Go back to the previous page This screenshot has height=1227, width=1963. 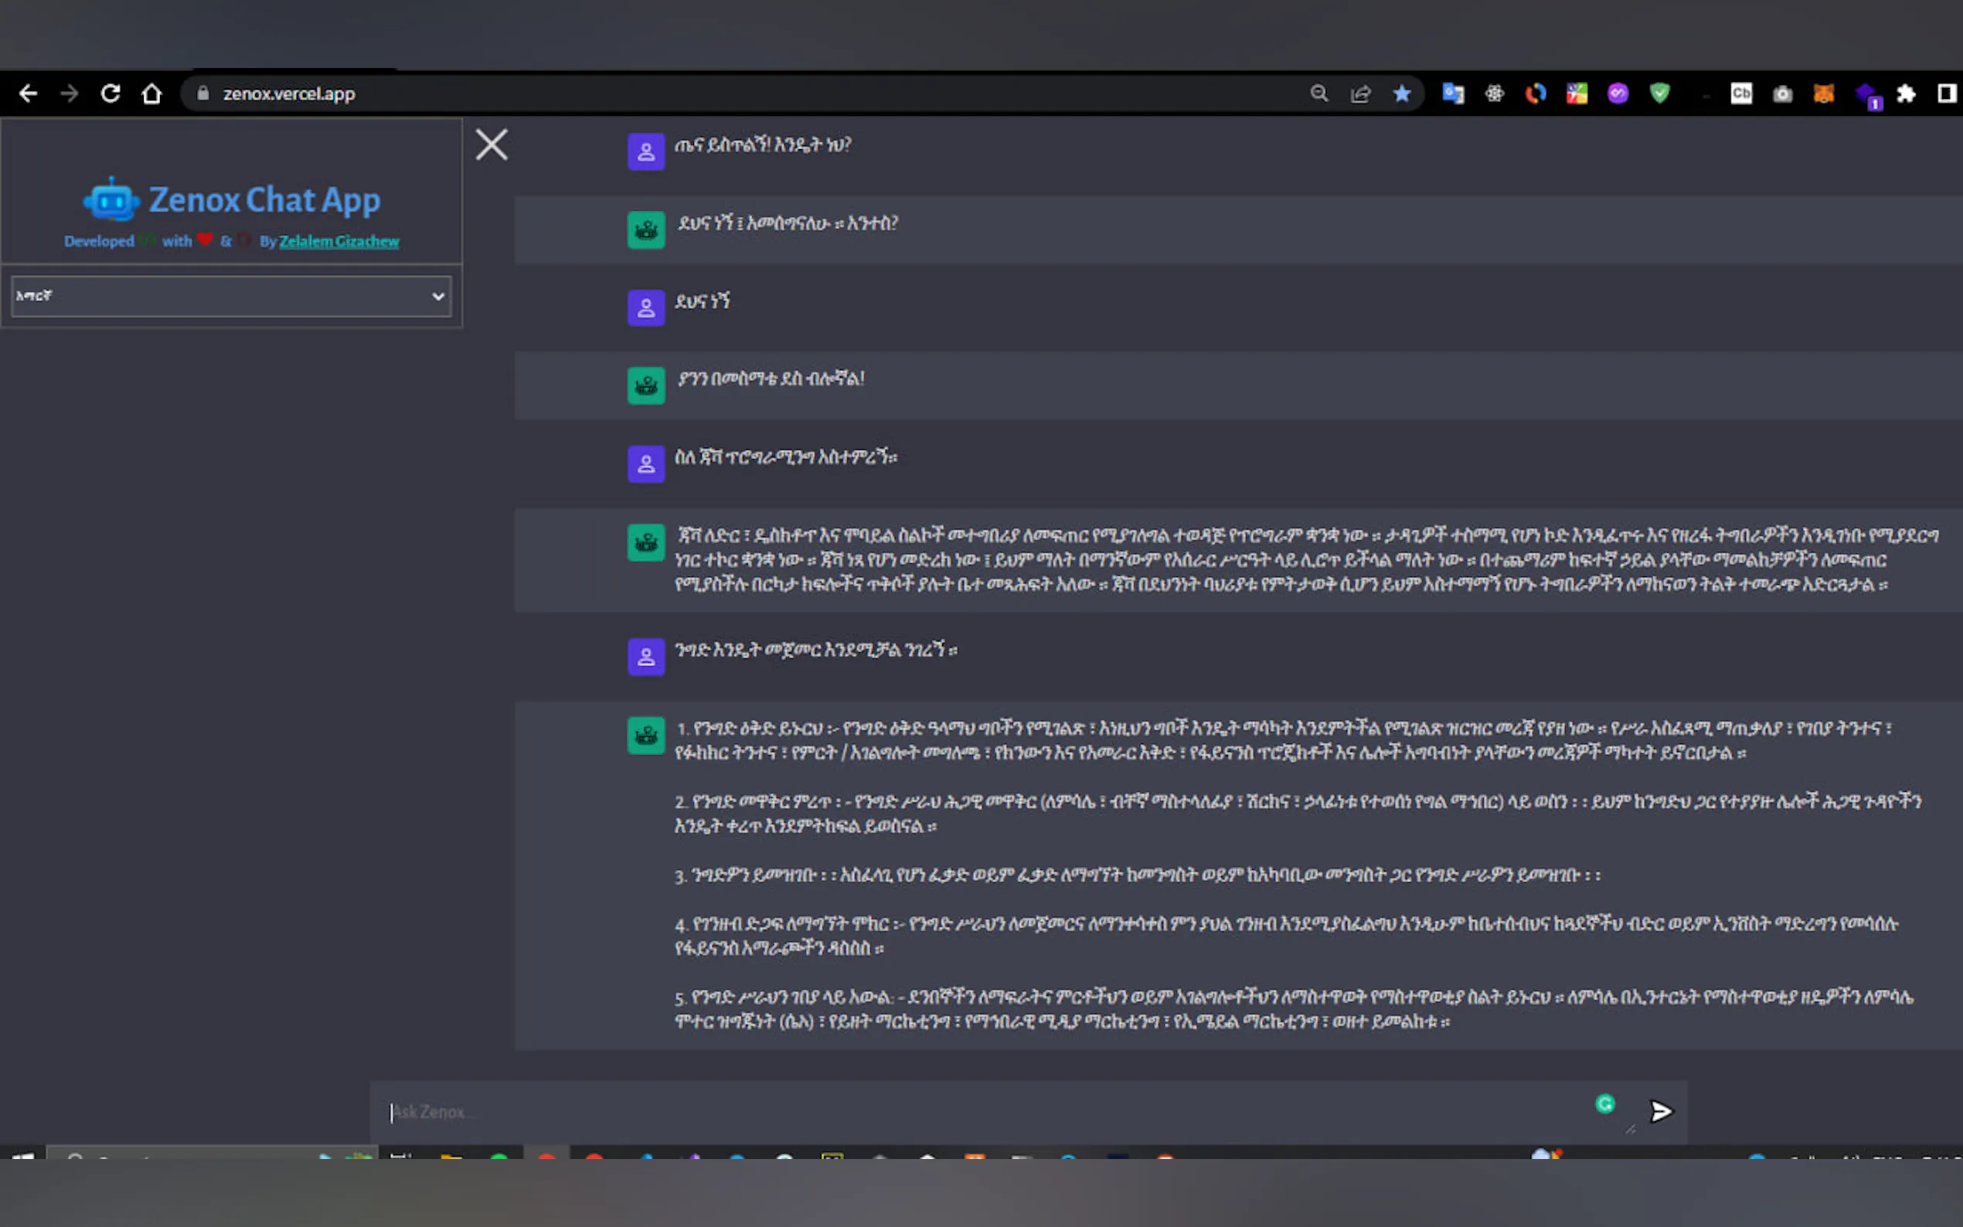pos(29,94)
